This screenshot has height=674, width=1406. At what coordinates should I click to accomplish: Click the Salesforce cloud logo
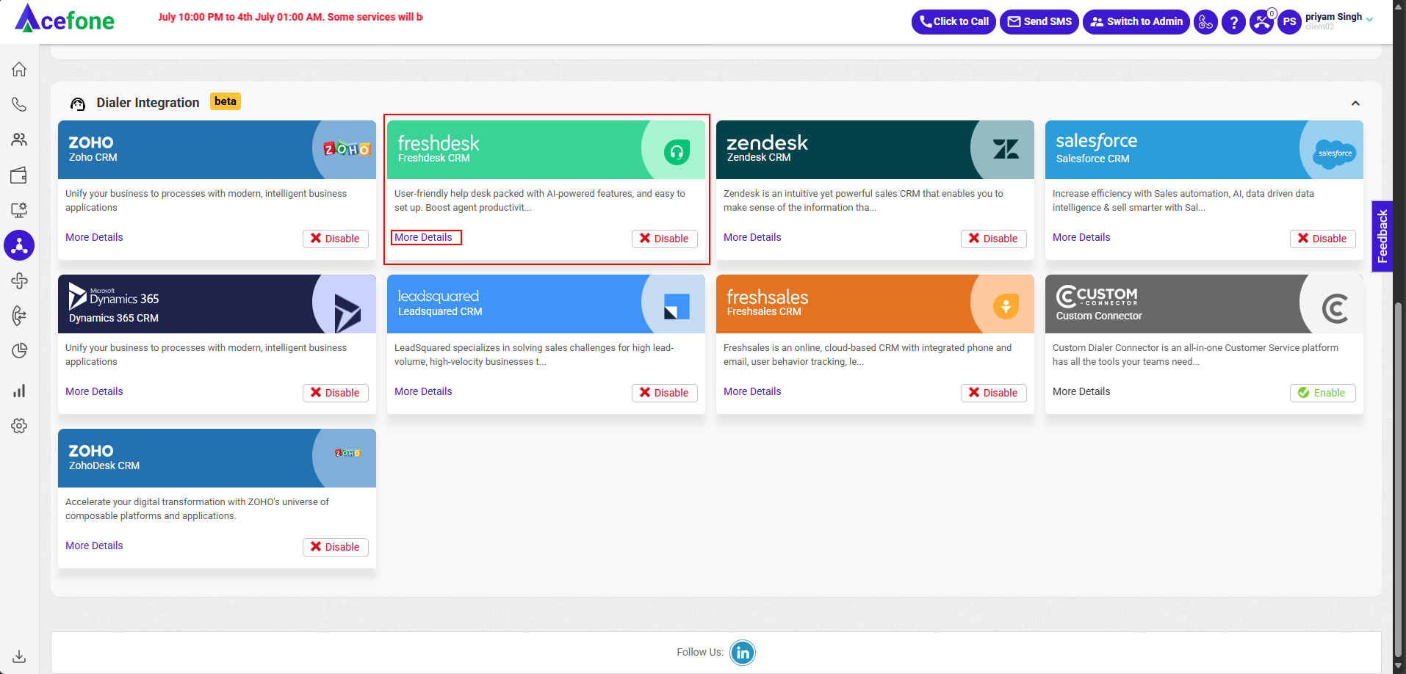tap(1335, 153)
